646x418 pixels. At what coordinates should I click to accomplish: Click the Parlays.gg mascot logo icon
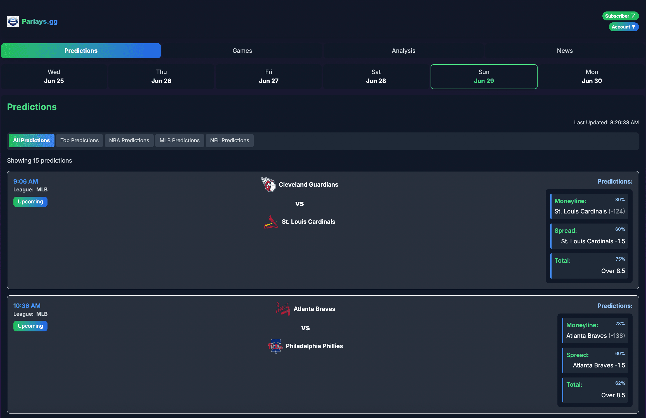pyautogui.click(x=13, y=22)
